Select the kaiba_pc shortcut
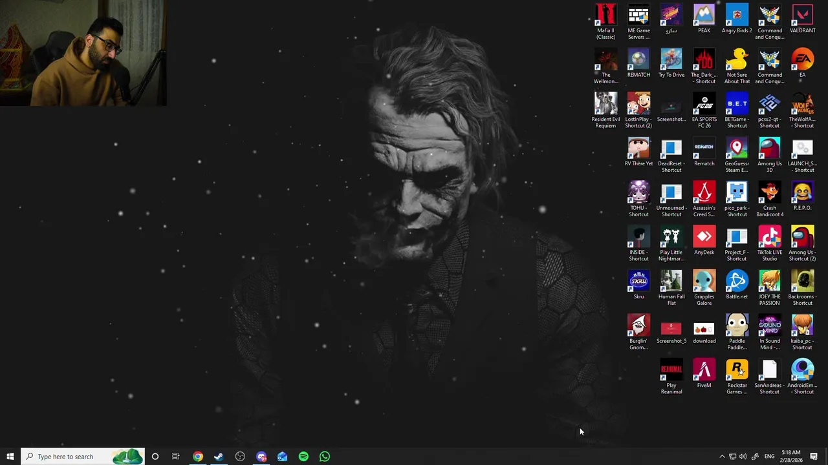This screenshot has width=828, height=465. [802, 332]
